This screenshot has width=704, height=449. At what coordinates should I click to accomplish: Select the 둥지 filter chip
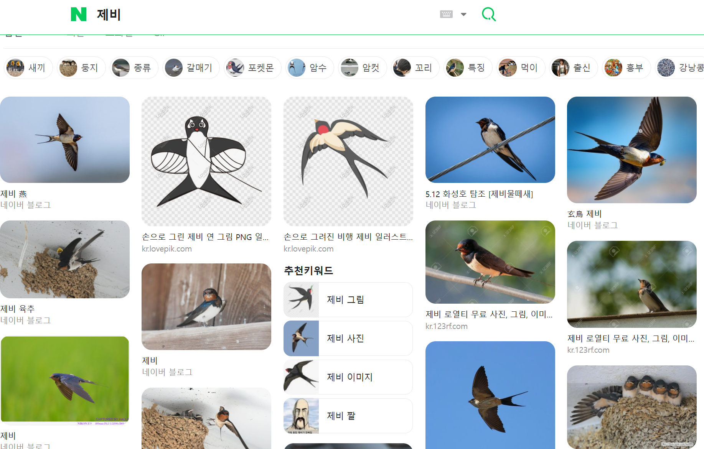(81, 68)
